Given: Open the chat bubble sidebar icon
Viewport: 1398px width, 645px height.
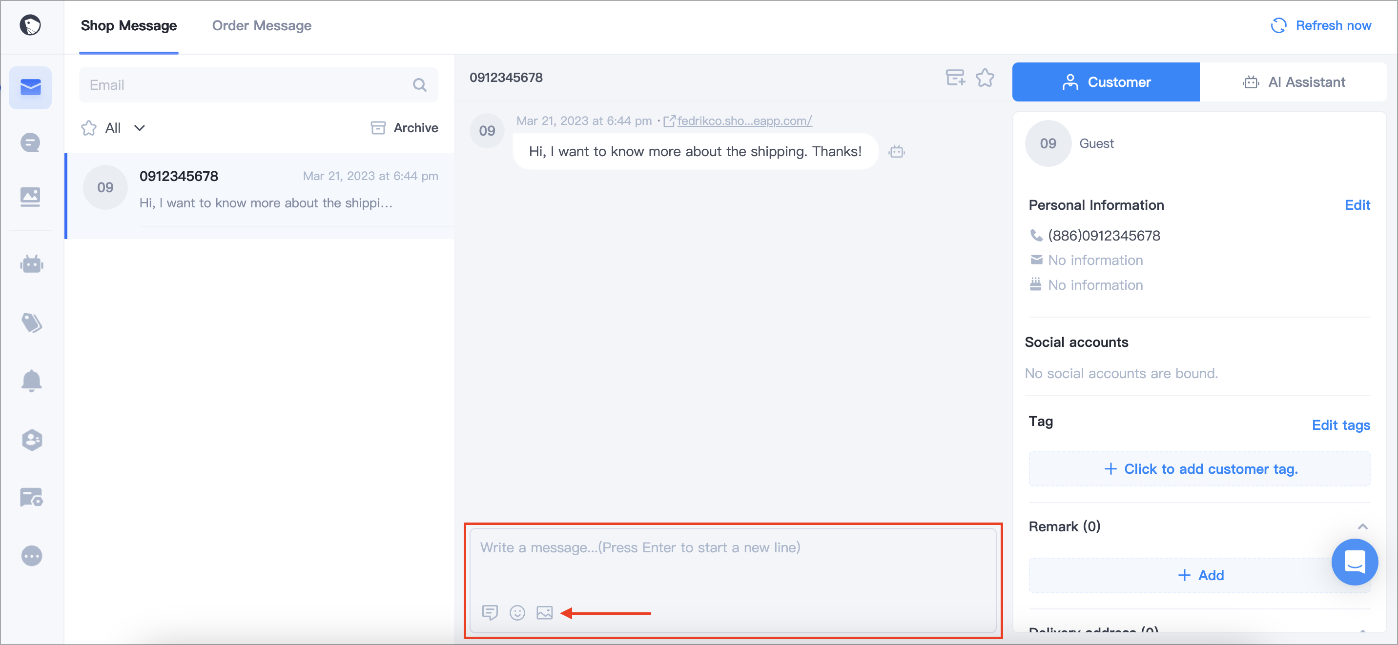Looking at the screenshot, I should pyautogui.click(x=30, y=143).
